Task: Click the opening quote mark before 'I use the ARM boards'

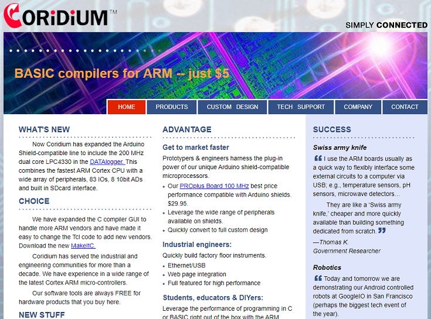Action: click(x=318, y=158)
